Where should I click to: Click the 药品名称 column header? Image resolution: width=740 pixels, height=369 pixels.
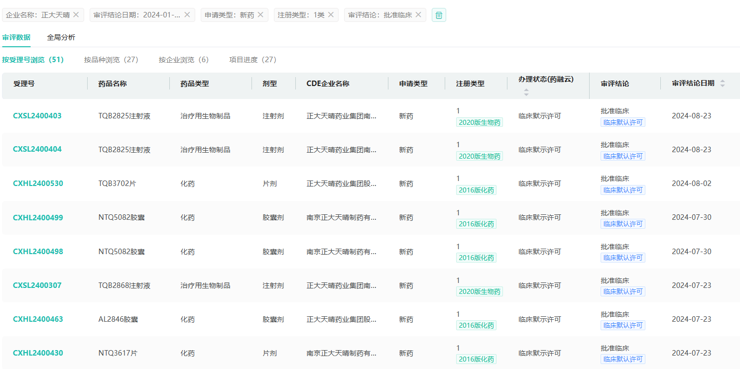click(x=113, y=84)
